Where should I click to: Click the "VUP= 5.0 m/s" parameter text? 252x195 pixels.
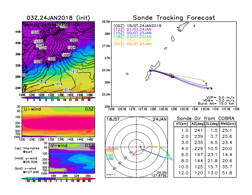point(220,97)
